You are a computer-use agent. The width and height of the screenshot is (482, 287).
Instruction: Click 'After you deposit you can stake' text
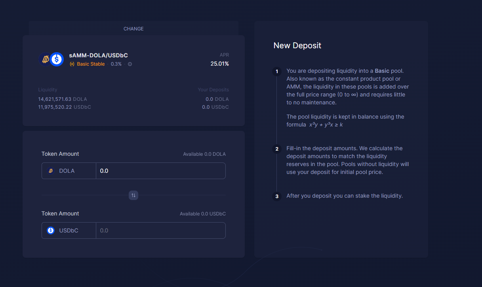click(345, 196)
